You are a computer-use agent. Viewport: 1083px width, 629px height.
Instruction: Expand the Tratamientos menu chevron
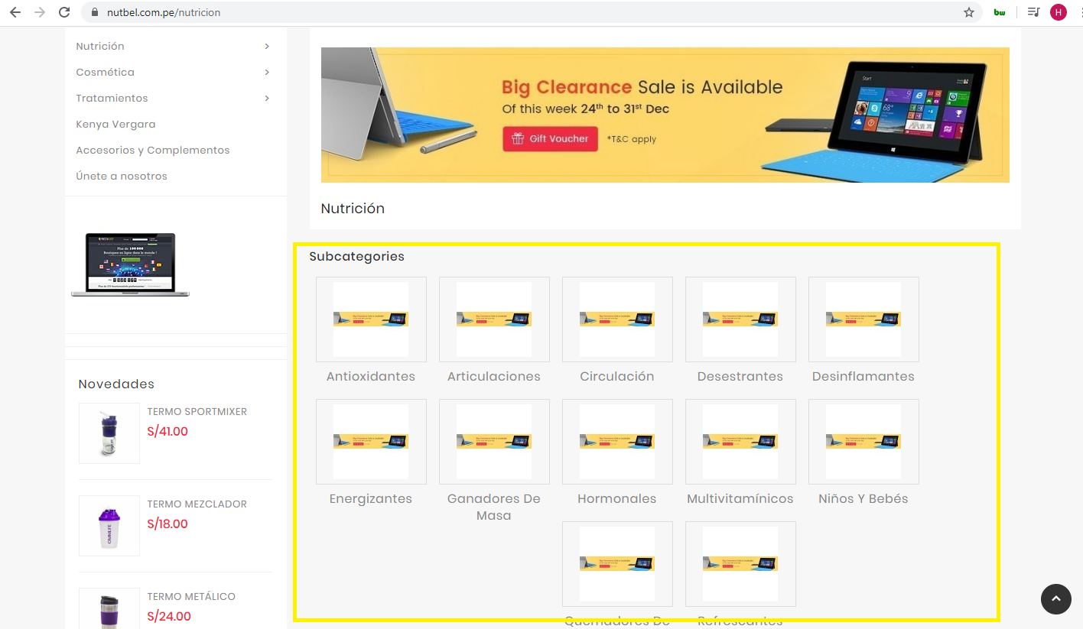(x=267, y=99)
